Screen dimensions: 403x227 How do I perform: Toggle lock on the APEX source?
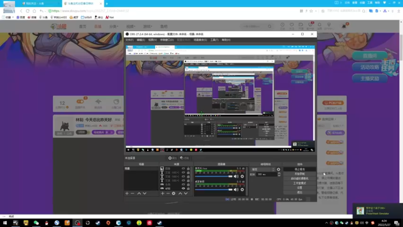[188, 188]
